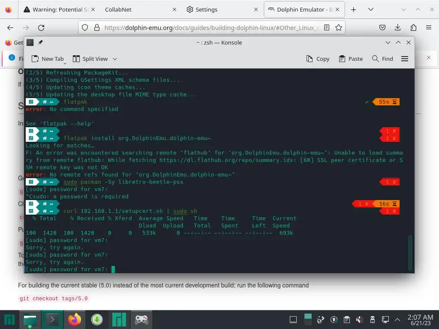Click the Konsole taskbar entry

(52, 320)
